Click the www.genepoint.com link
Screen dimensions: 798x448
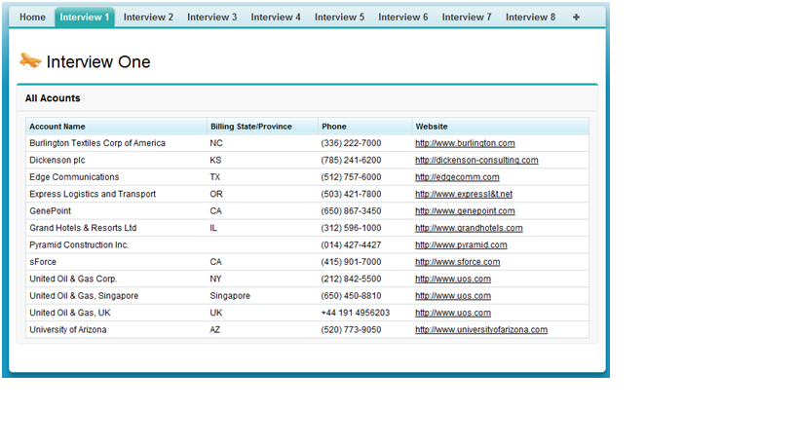tap(465, 211)
